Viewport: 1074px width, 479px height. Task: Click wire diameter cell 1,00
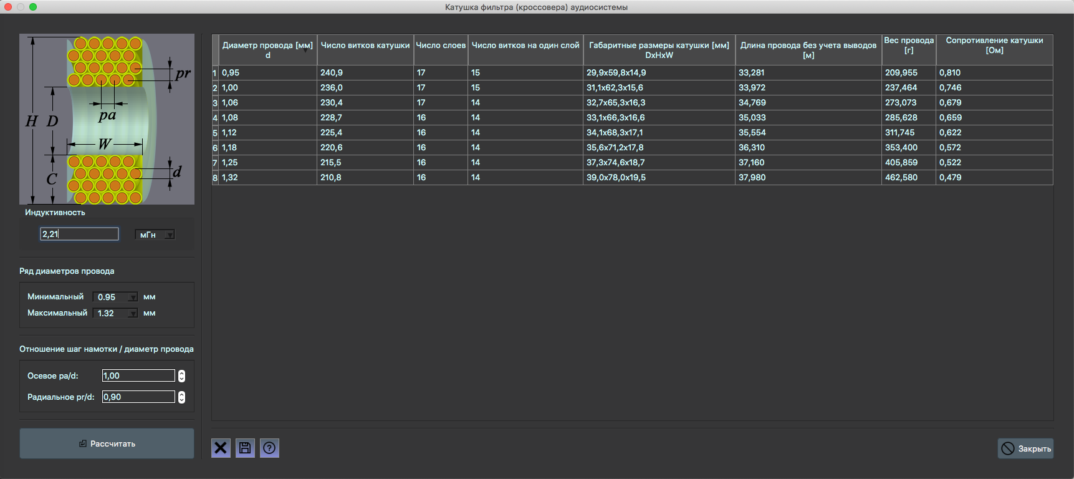pyautogui.click(x=268, y=88)
